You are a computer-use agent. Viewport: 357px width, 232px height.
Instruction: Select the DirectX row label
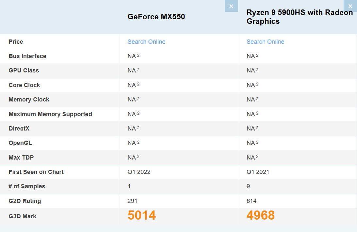click(x=19, y=129)
